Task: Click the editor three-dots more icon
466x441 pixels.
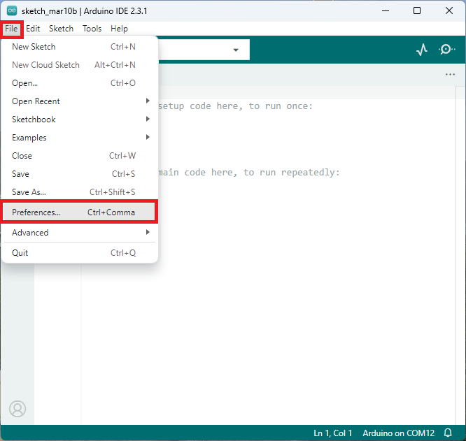Action: coord(450,75)
